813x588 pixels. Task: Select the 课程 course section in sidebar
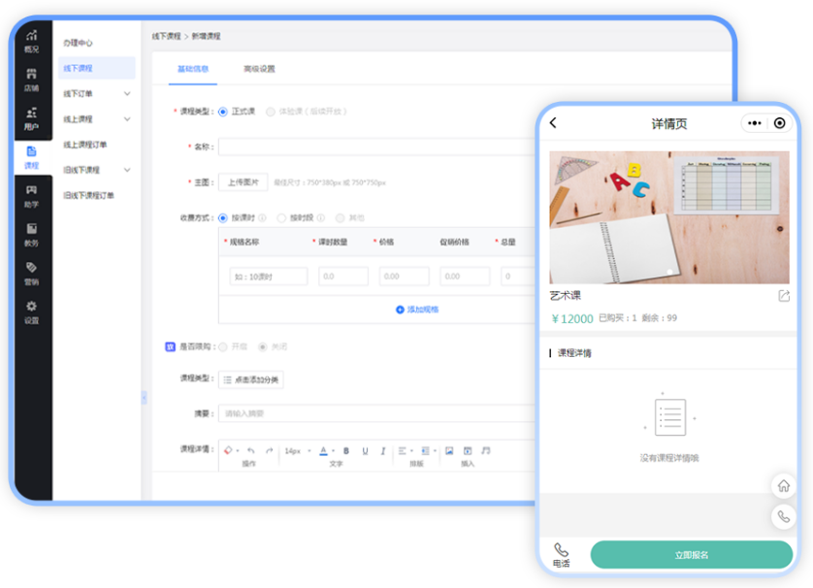[x=32, y=157]
